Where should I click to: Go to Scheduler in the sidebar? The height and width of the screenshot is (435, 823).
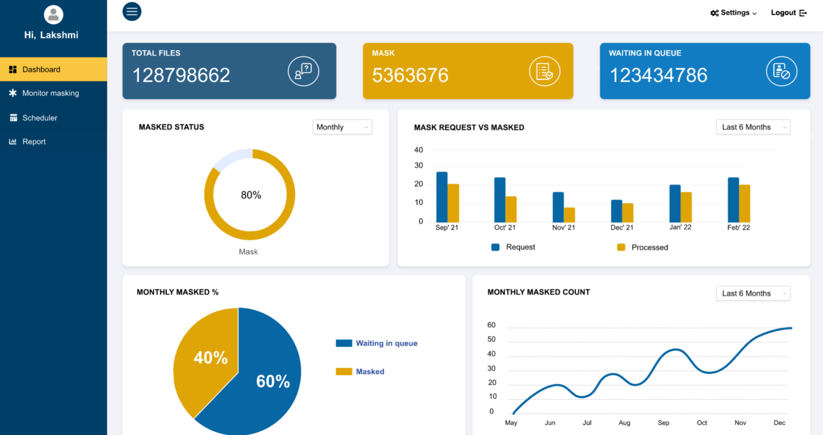[x=40, y=118]
